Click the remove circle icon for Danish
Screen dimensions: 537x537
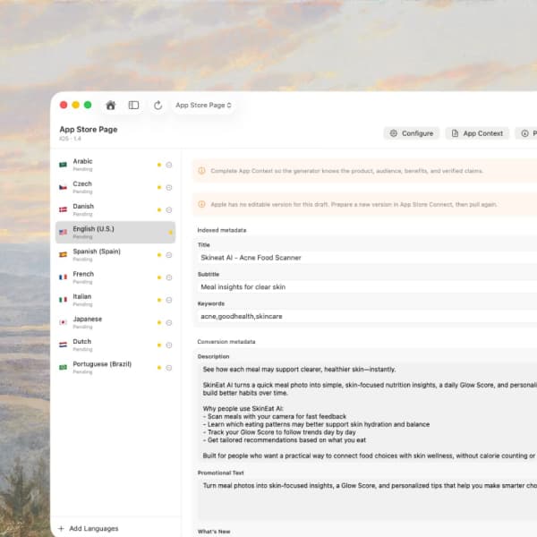169,210
